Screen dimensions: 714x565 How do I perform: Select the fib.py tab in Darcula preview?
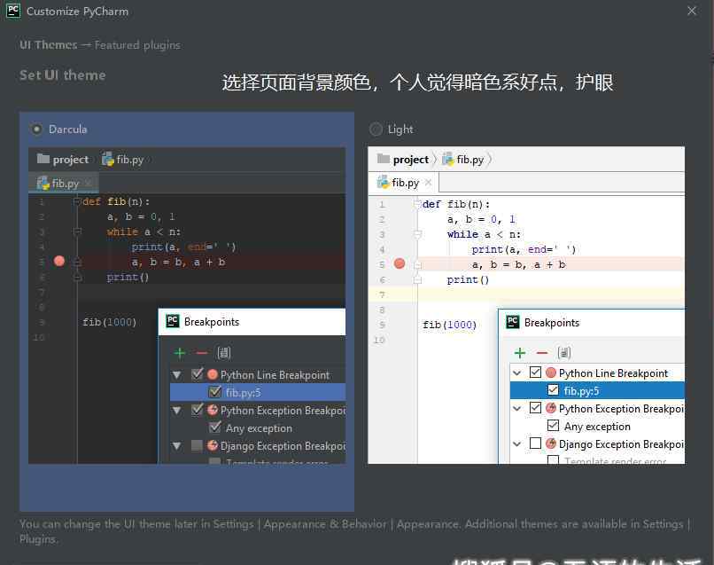click(58, 184)
